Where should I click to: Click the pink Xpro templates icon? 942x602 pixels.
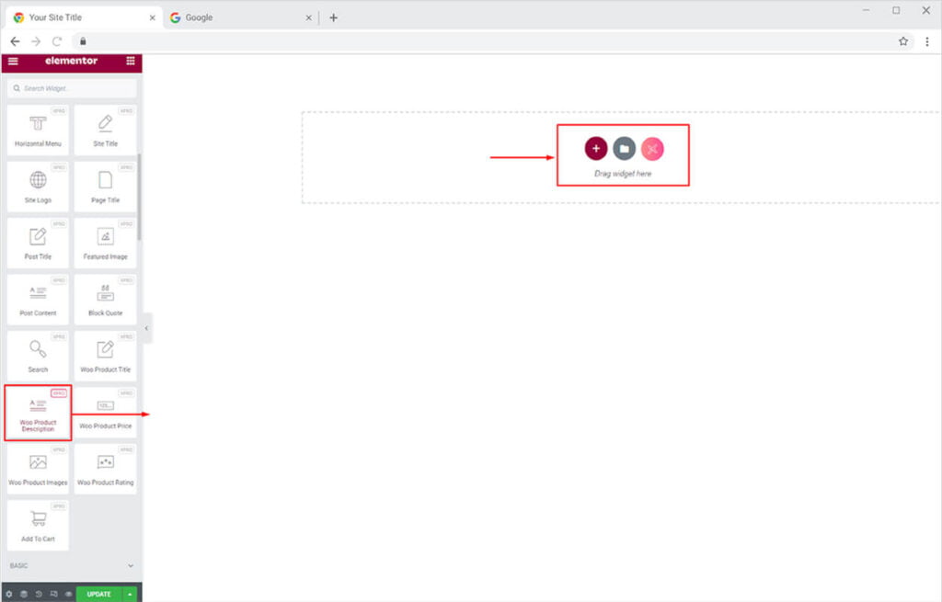(x=652, y=149)
